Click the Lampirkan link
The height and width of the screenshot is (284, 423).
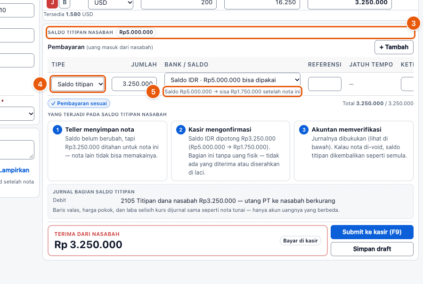[x=15, y=170]
